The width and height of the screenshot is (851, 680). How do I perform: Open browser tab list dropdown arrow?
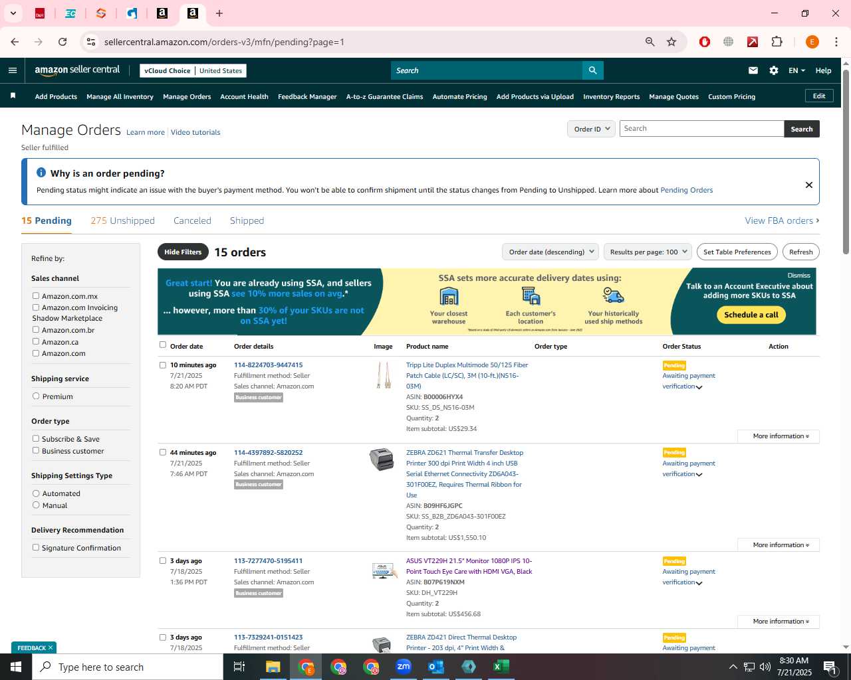click(13, 13)
